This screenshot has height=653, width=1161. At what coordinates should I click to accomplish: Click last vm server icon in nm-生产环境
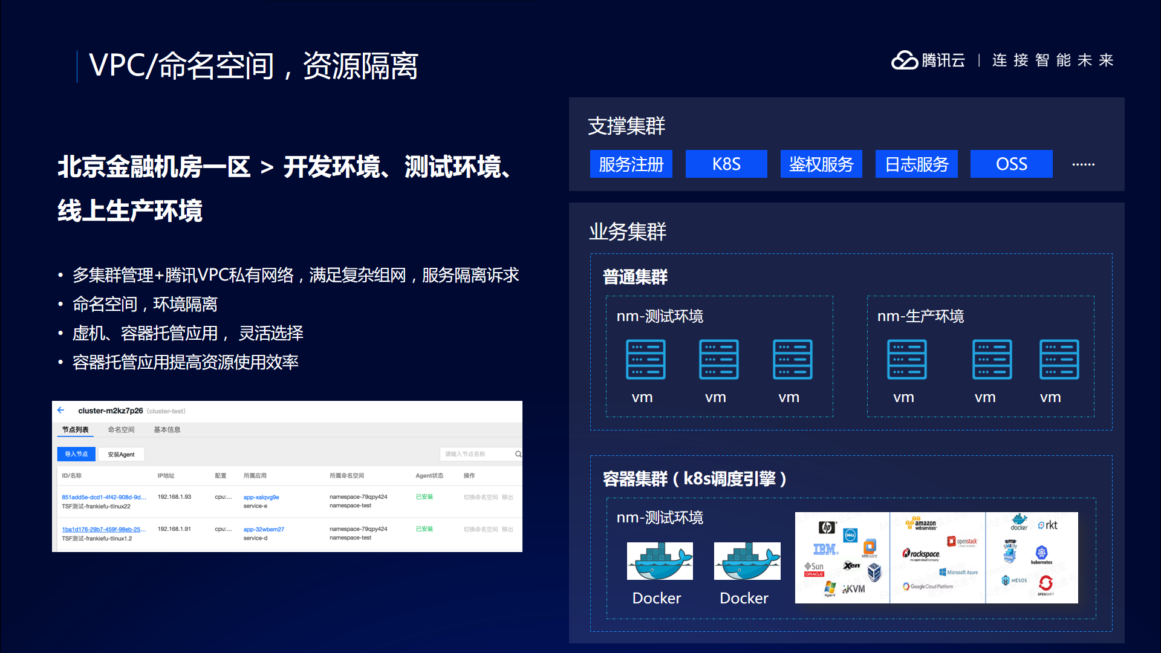1059,360
